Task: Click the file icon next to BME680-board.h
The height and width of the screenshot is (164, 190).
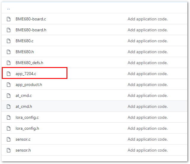Action: point(9,30)
